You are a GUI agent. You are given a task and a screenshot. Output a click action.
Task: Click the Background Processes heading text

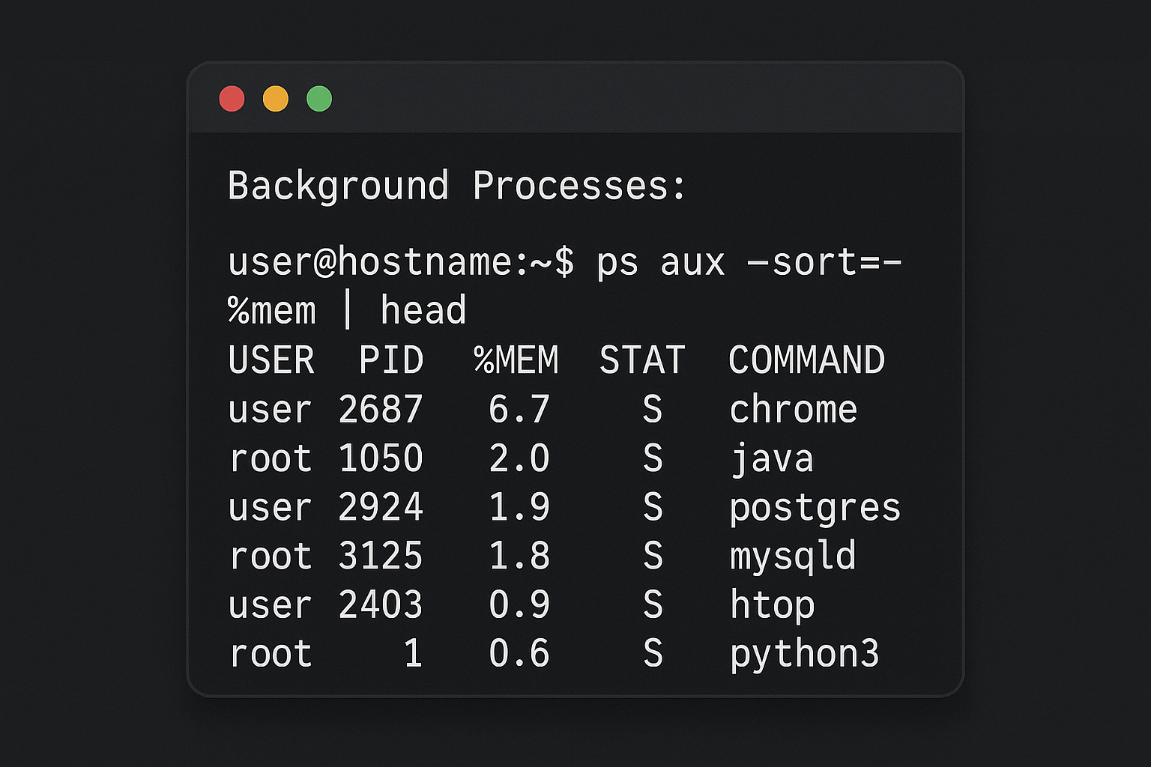point(456,186)
